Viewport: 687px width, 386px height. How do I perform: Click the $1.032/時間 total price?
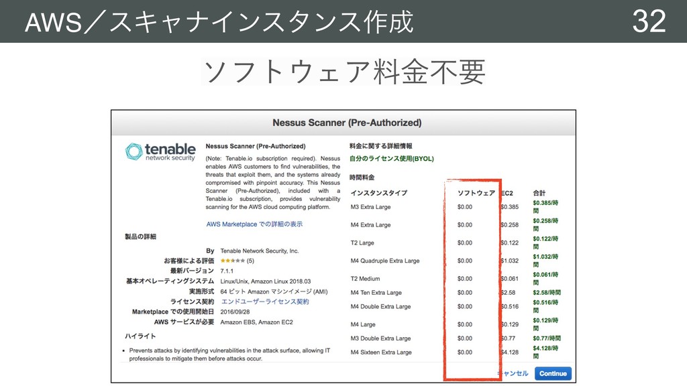(x=545, y=261)
